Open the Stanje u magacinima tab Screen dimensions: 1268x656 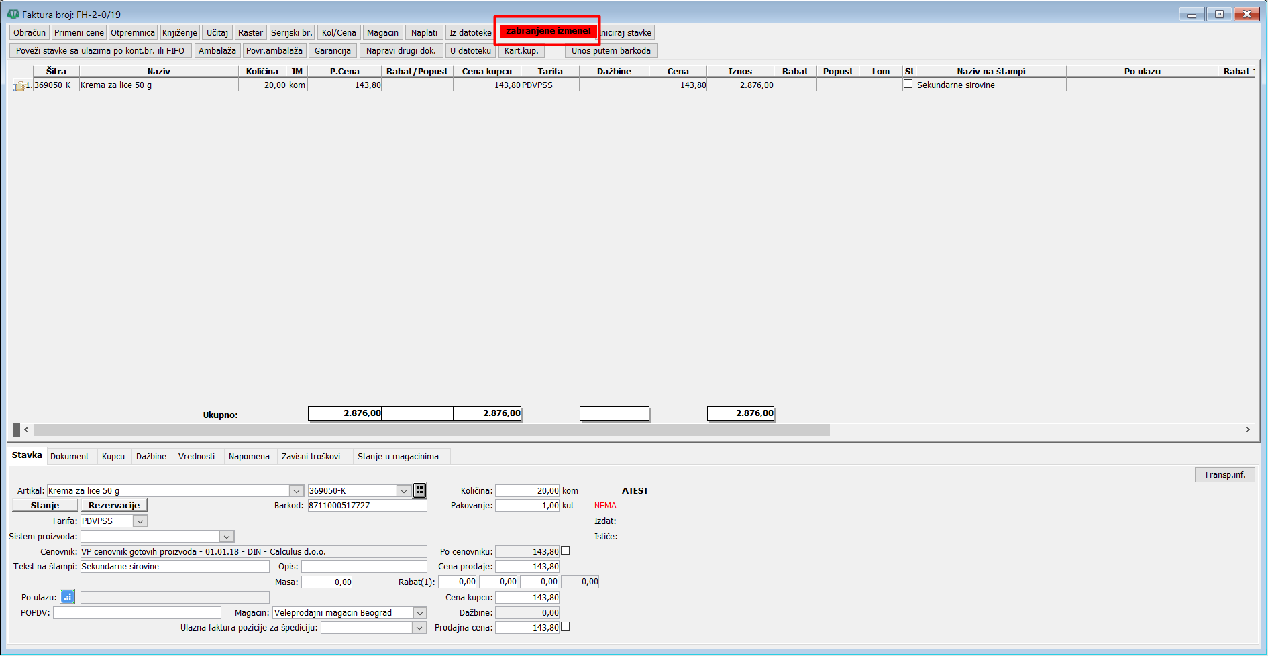click(x=398, y=457)
